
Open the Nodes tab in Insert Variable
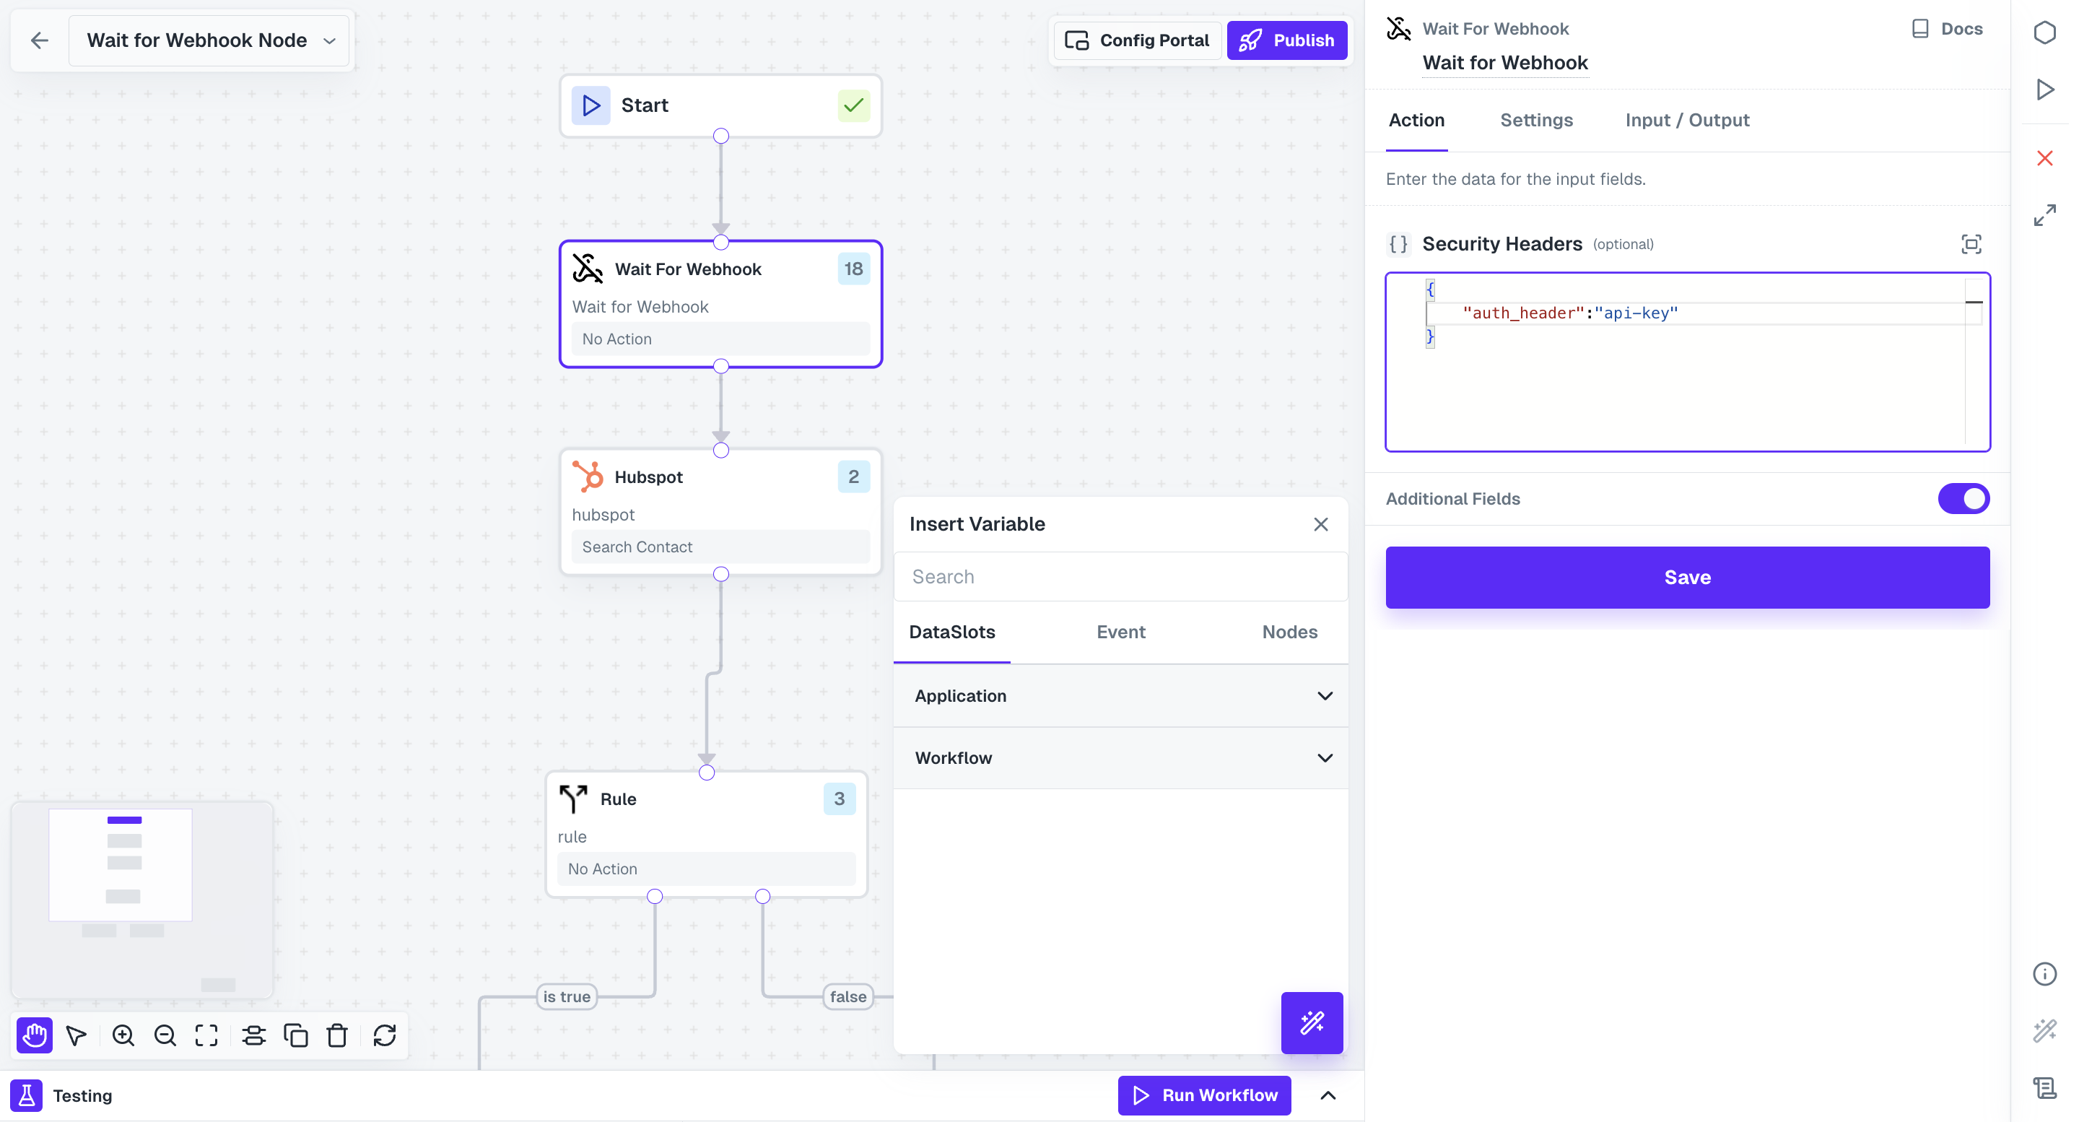pos(1289,632)
